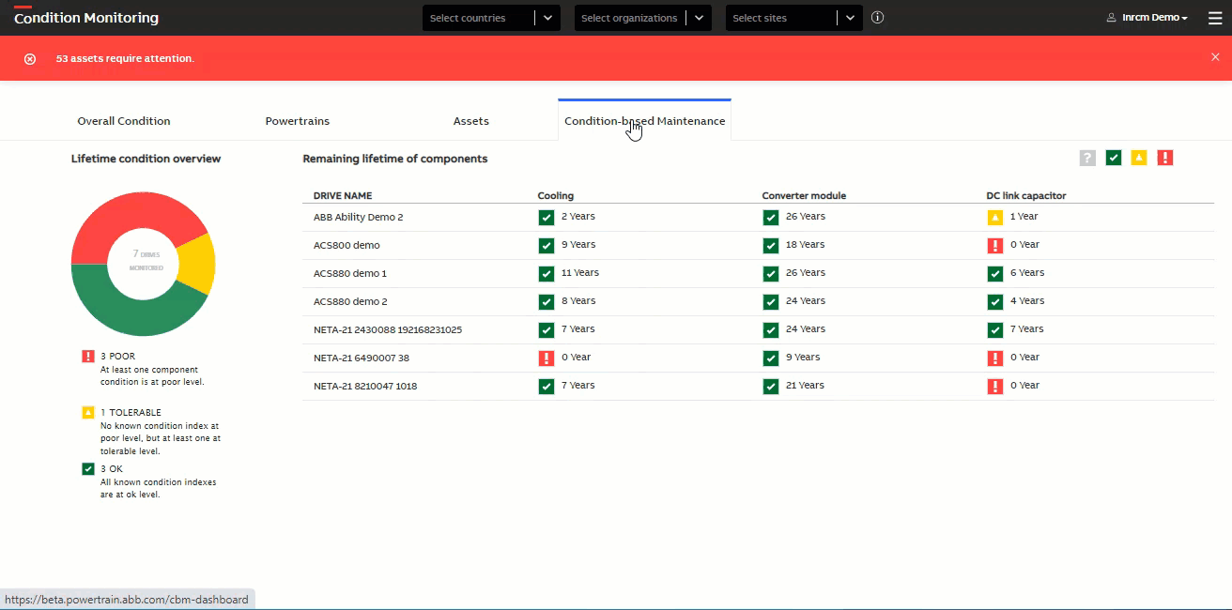Toggle the yellow tolerable status filter
Image resolution: width=1232 pixels, height=610 pixels.
coord(1139,158)
